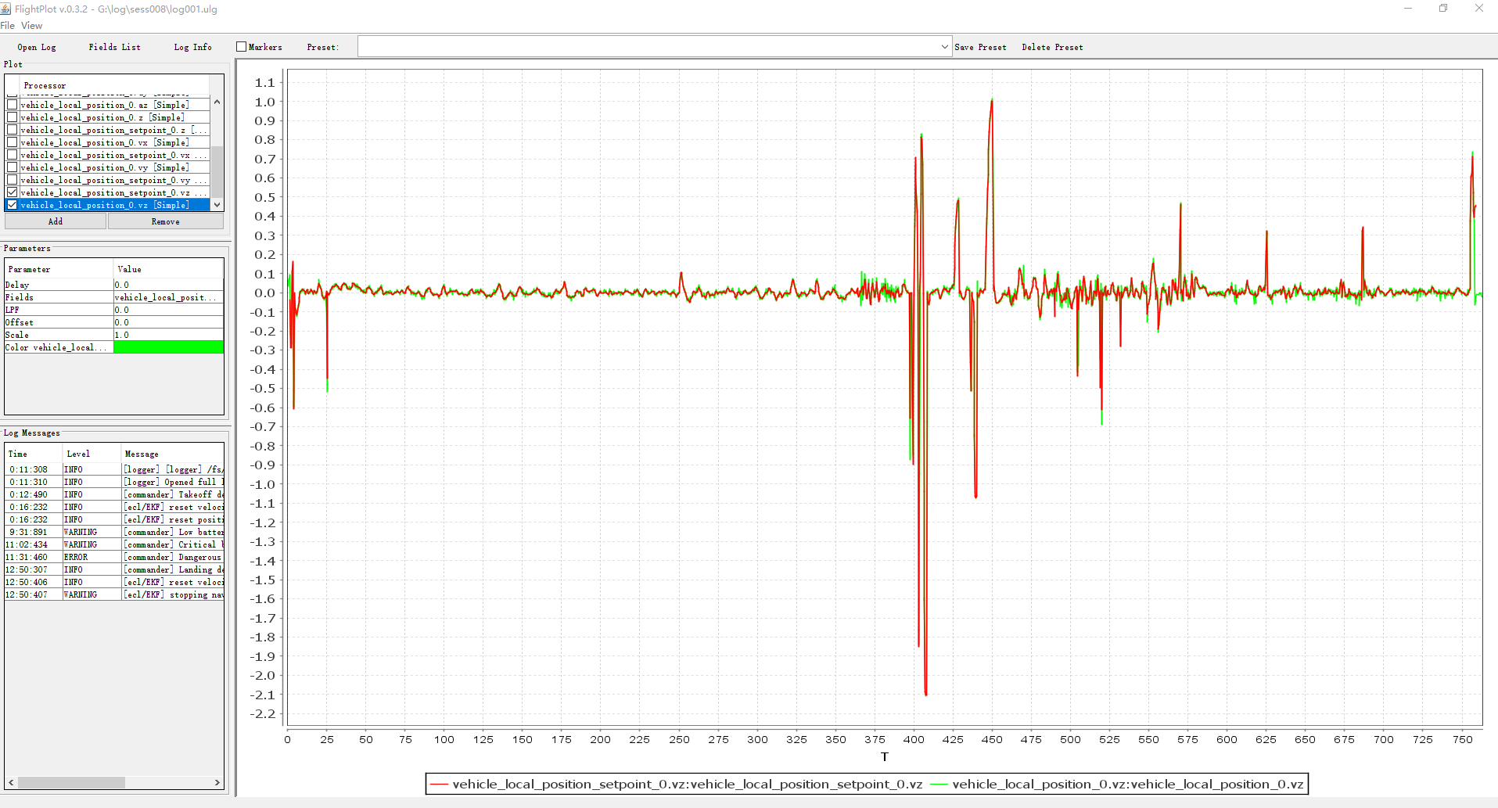Select the 0:12:490 Takeoff log message

point(115,494)
